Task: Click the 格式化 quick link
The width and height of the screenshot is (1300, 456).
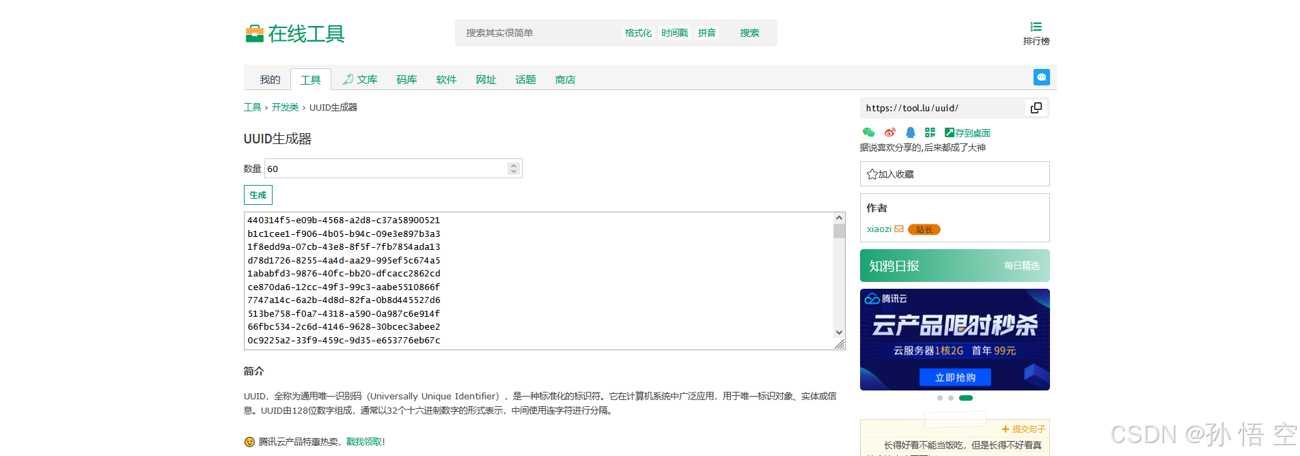Action: (638, 33)
